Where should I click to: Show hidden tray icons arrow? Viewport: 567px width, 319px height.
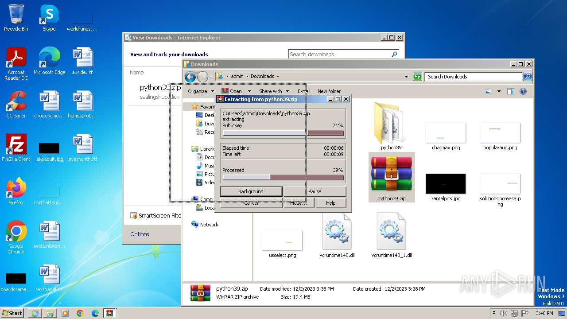tap(494, 313)
